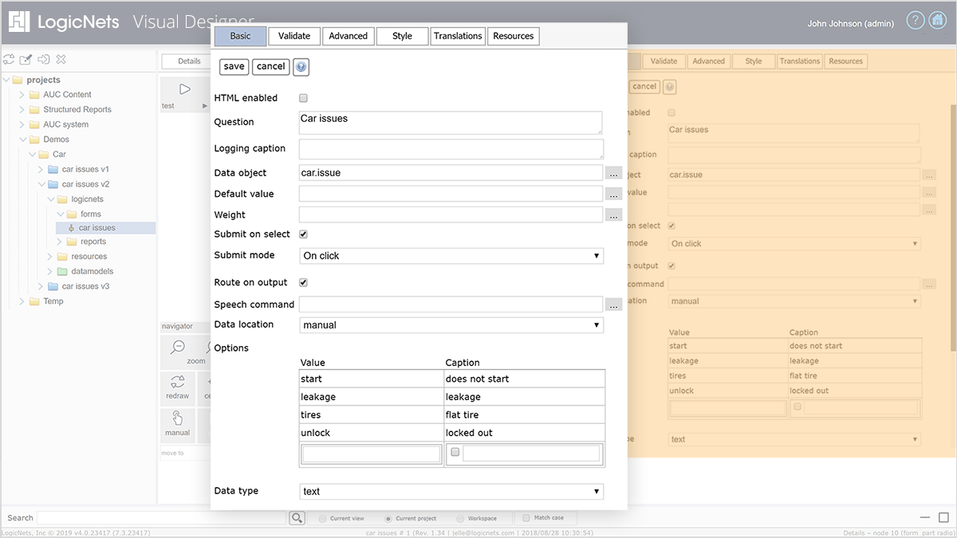Open the home icon in header
Image resolution: width=957 pixels, height=538 pixels.
tap(937, 21)
